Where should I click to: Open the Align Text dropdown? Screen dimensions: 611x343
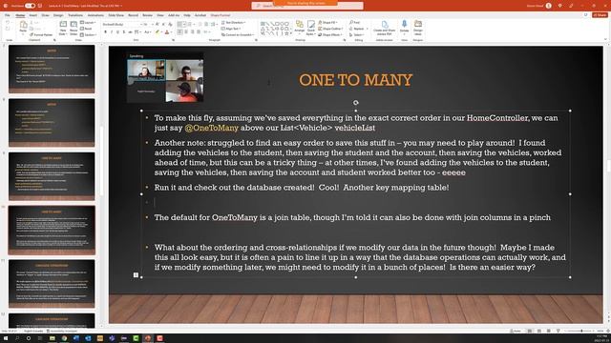tap(231, 29)
